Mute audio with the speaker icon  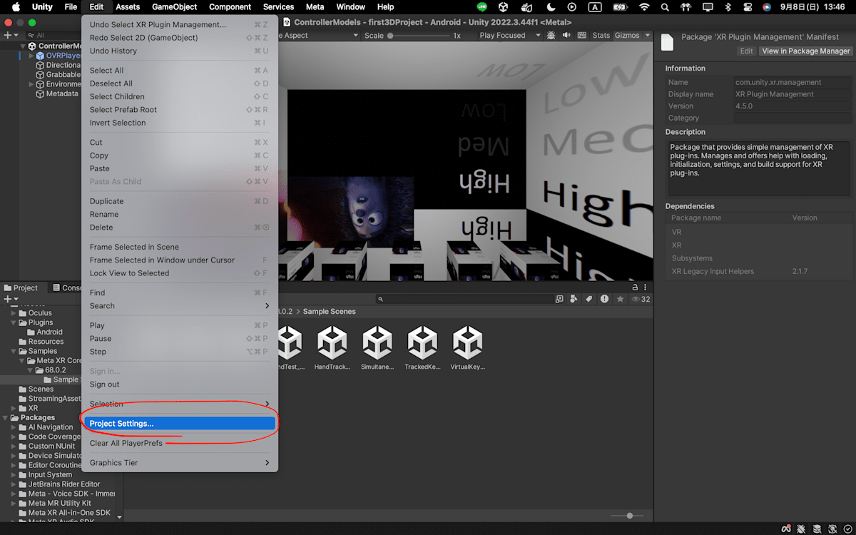567,36
